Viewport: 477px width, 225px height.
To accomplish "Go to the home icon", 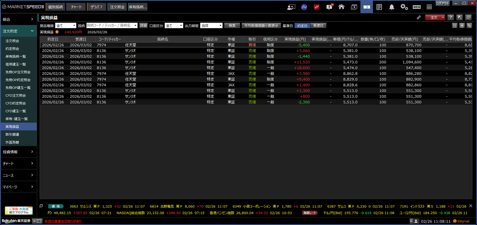I will [341, 7].
